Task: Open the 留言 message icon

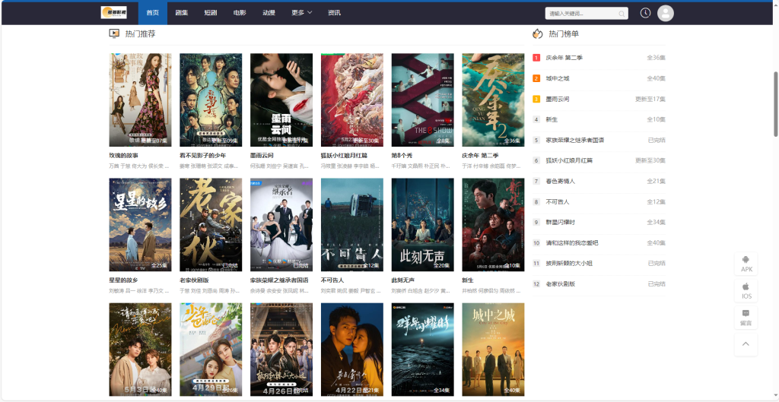Action: tap(746, 317)
